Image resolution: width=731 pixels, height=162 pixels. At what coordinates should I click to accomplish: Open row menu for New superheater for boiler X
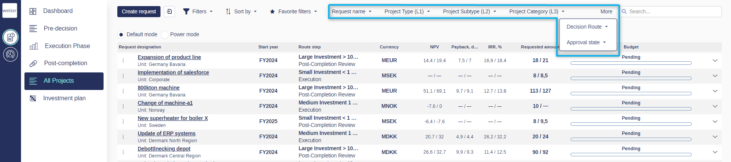tap(123, 122)
